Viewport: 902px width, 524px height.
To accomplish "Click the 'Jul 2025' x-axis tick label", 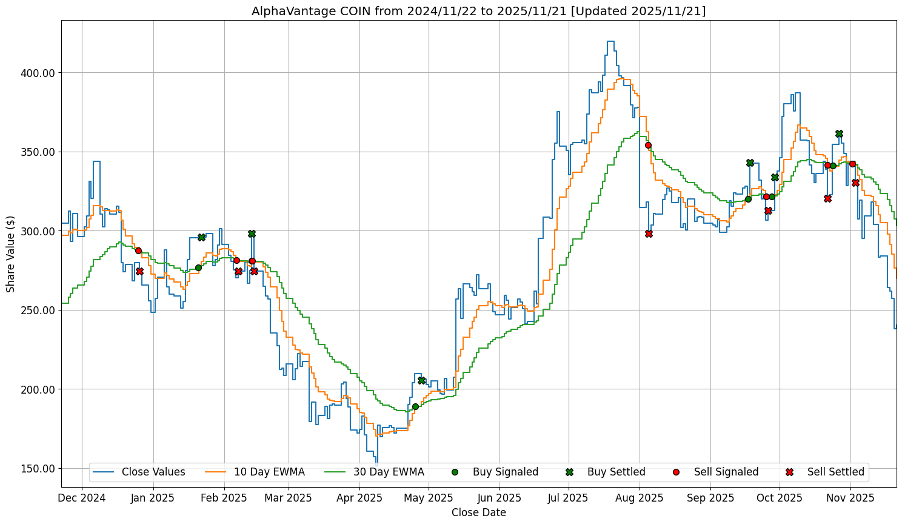I will coord(567,498).
